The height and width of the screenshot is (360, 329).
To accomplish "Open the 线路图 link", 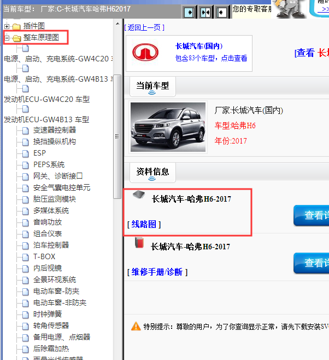I will [x=144, y=224].
